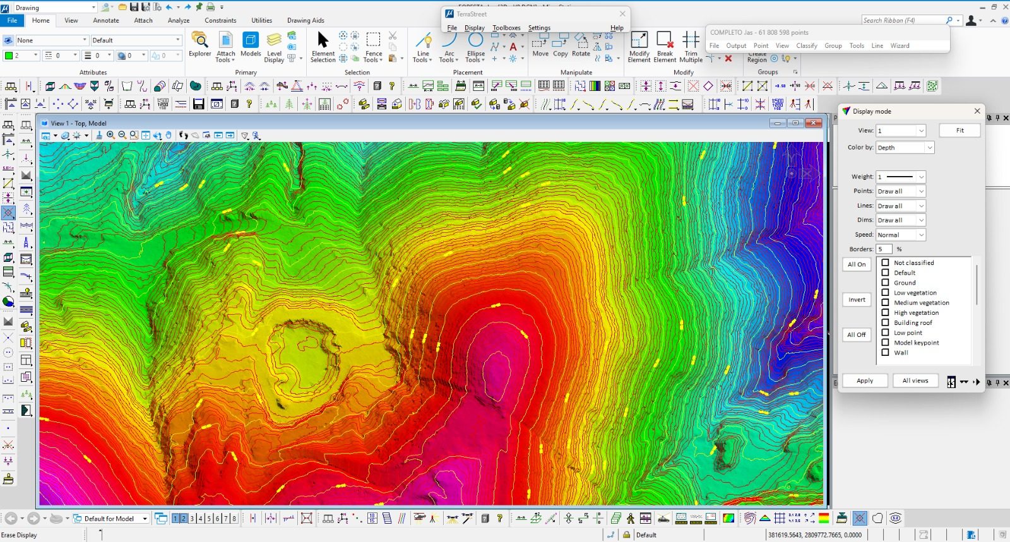Image resolution: width=1010 pixels, height=542 pixels.
Task: Check the Low vegetation class
Action: coord(885,293)
